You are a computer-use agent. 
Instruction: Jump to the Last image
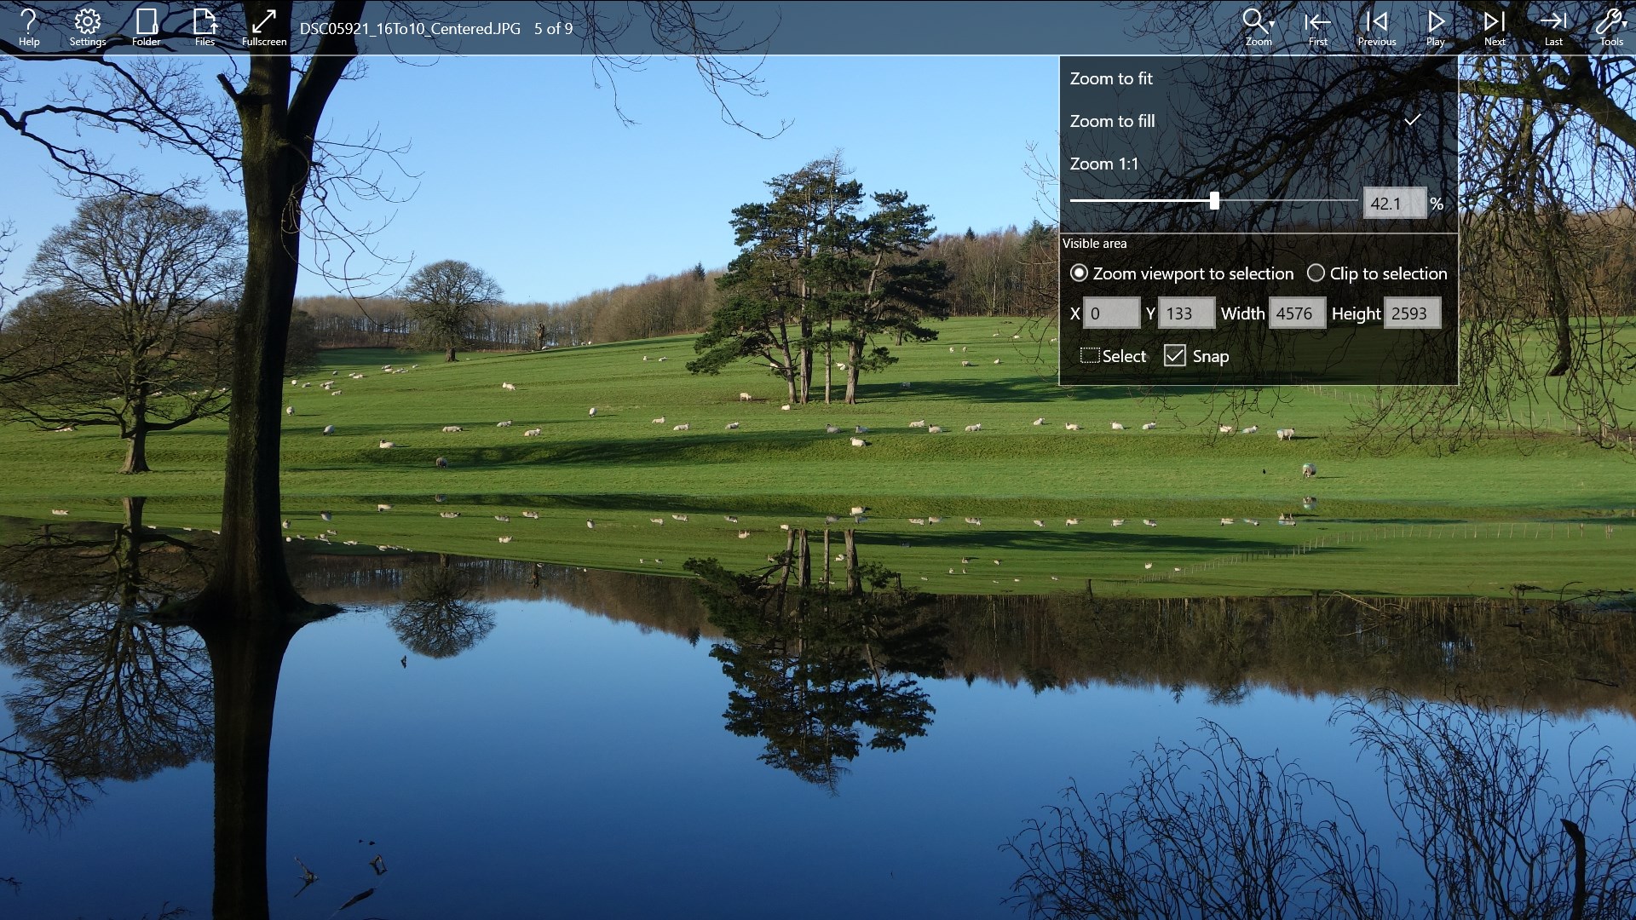[x=1553, y=27]
